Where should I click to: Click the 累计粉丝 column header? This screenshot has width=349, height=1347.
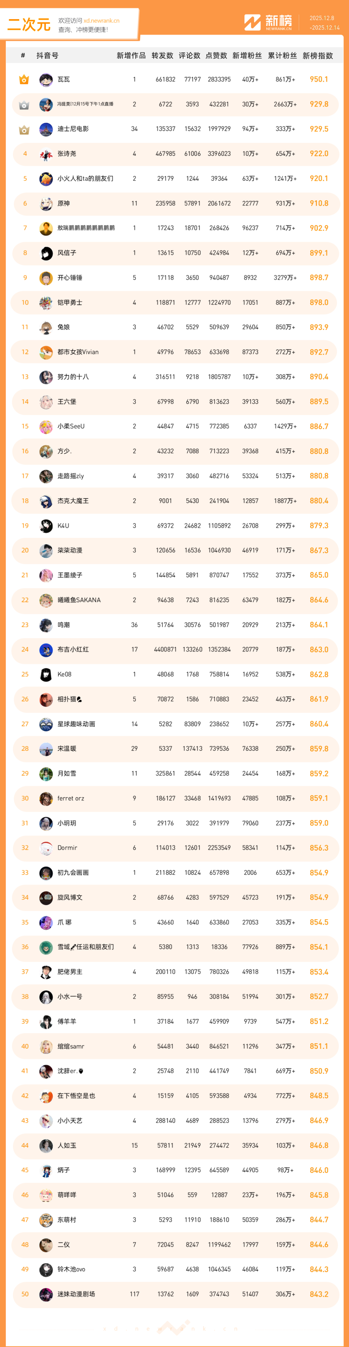pyautogui.click(x=282, y=55)
